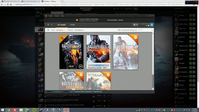199x112 pixels.
Task: Click the Send Verification link
Action: coord(112,20)
